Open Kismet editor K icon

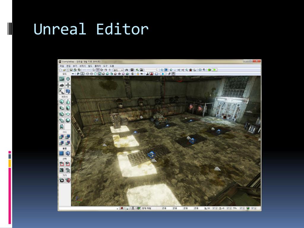click(x=137, y=70)
